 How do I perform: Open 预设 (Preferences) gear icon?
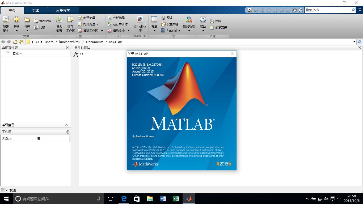click(x=163, y=18)
